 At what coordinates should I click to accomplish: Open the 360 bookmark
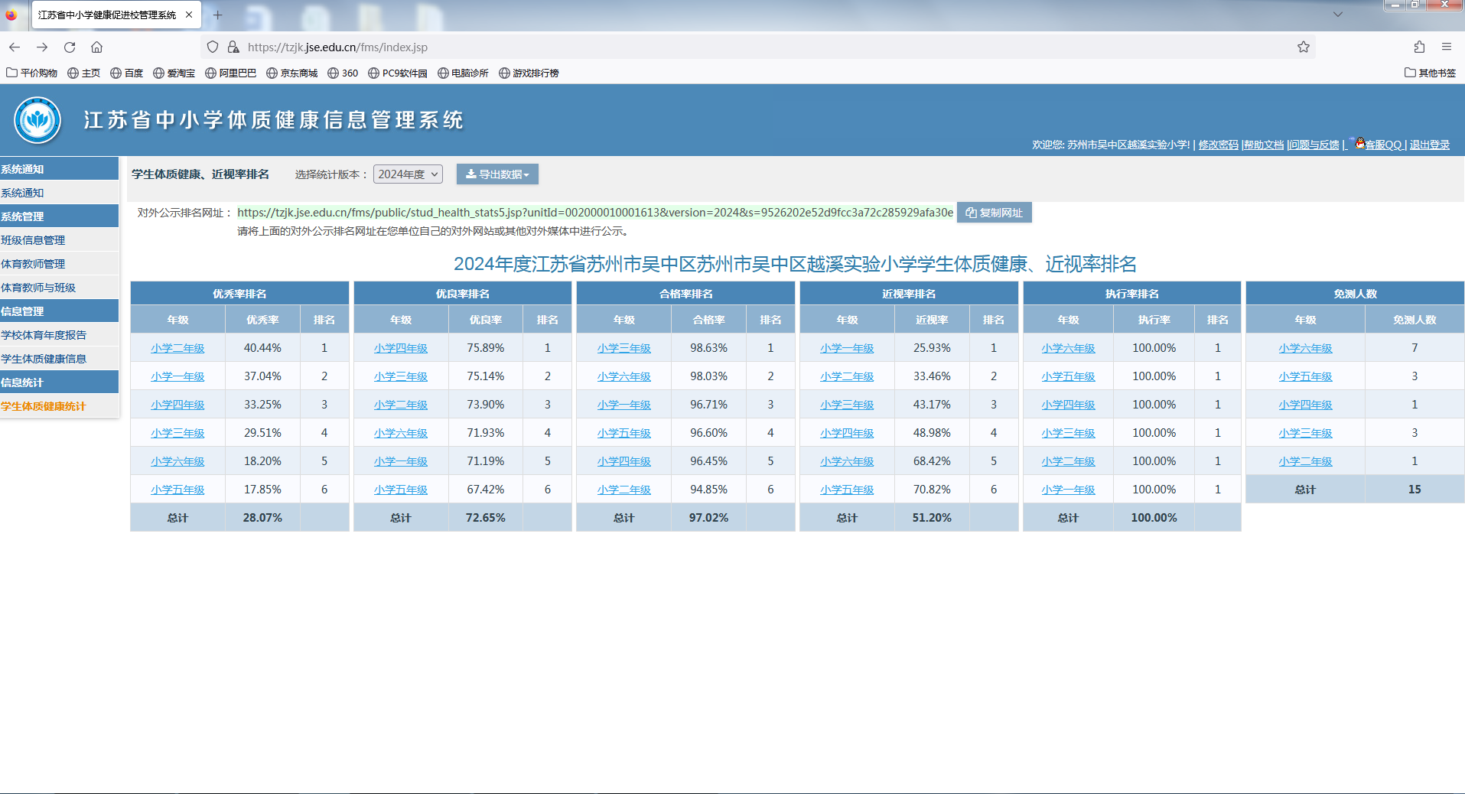[x=343, y=73]
